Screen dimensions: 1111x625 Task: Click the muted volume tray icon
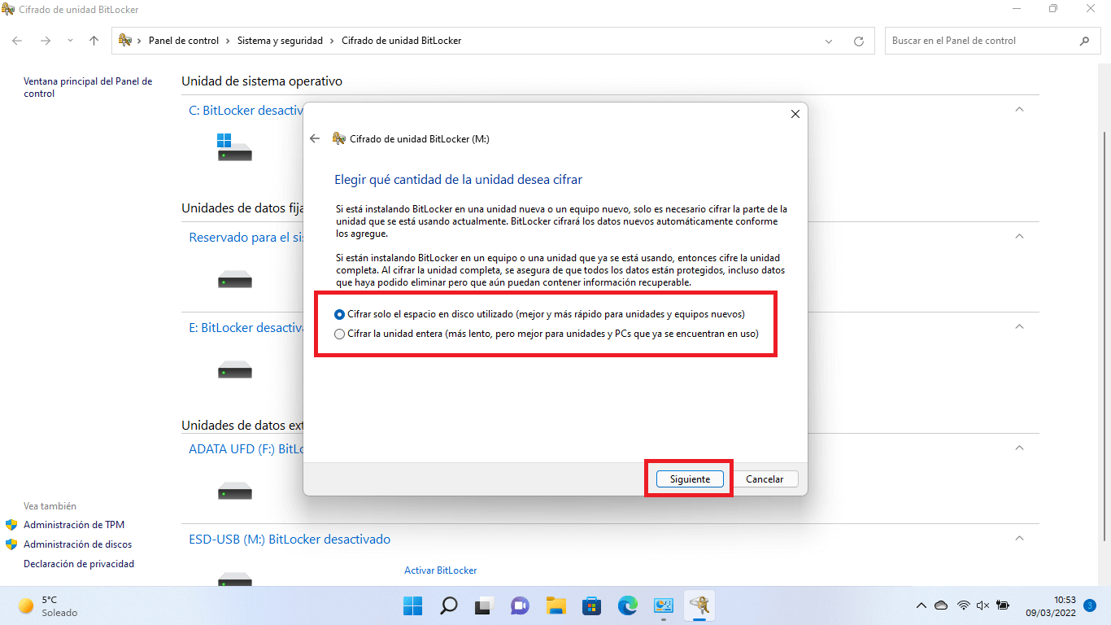(x=982, y=606)
